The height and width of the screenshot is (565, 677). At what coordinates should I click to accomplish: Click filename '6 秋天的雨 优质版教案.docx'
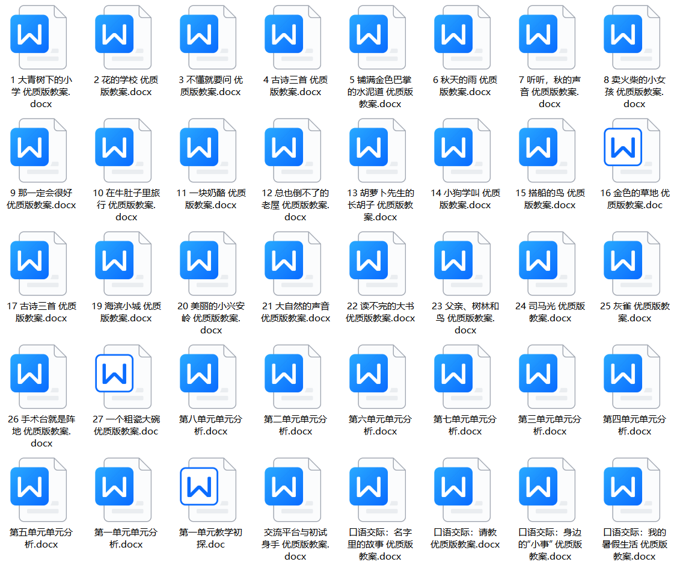point(465,86)
